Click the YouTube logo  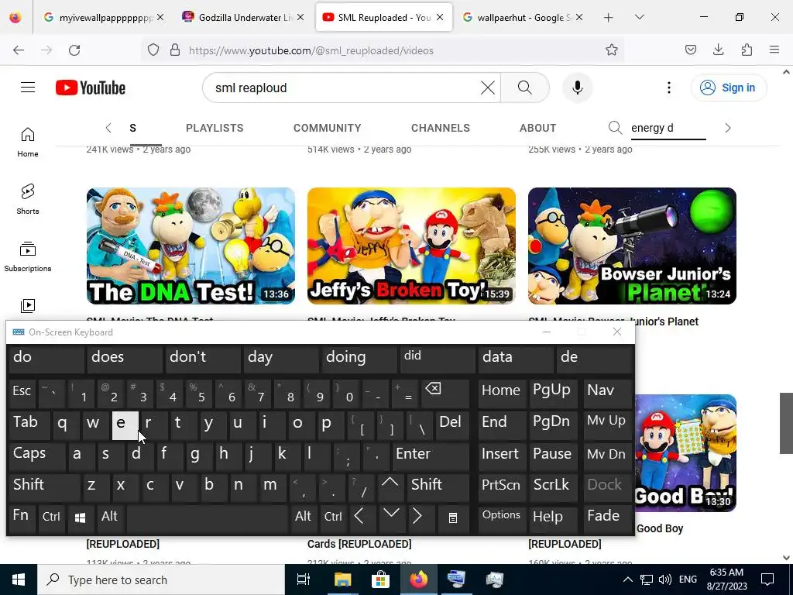[91, 88]
